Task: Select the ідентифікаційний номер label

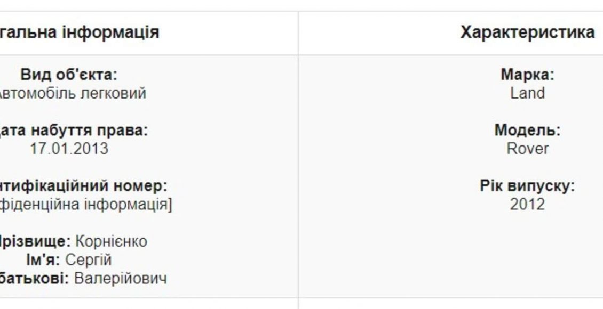Action: tap(83, 186)
